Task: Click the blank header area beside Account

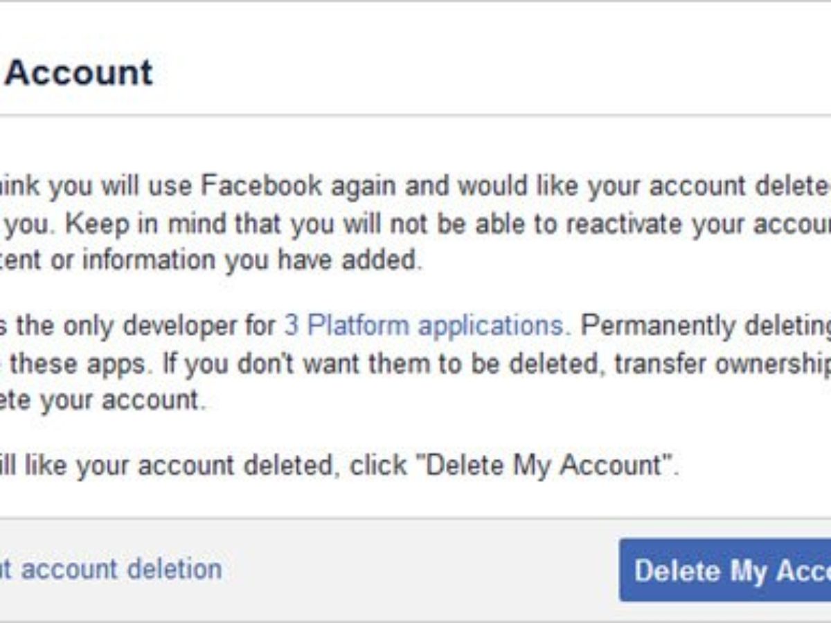Action: click(485, 72)
